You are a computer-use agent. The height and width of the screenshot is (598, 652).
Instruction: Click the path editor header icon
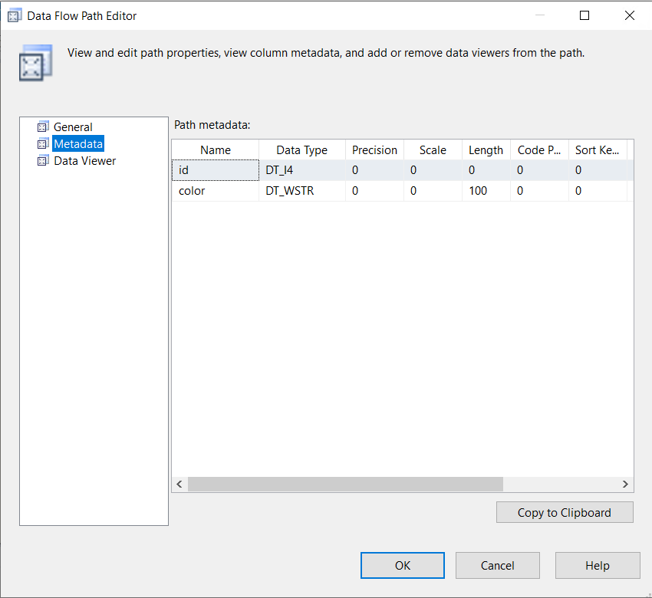coord(36,63)
